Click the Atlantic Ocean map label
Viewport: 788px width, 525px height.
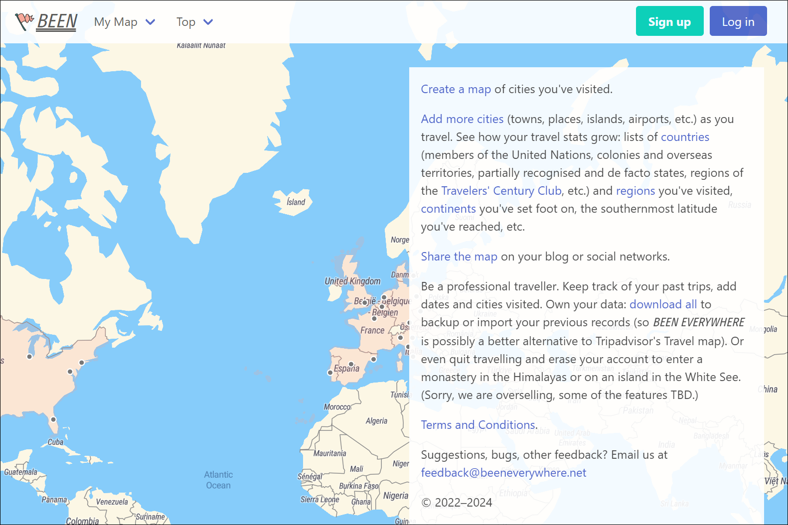pos(218,480)
